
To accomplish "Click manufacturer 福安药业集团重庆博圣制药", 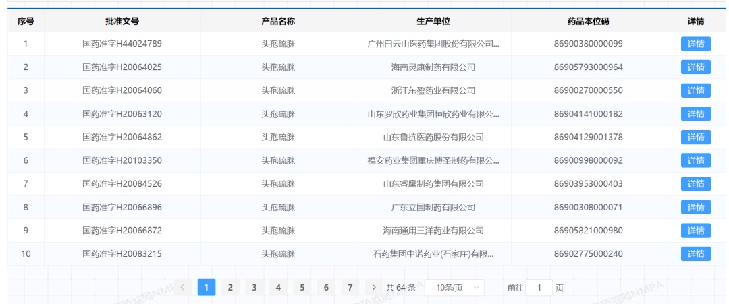I will [433, 160].
